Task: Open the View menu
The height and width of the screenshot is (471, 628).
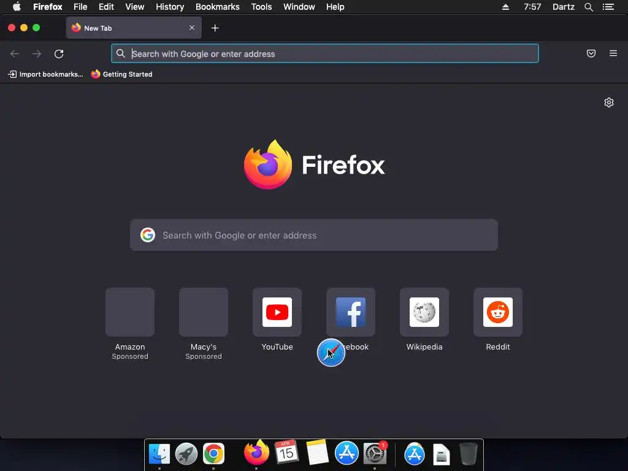Action: click(x=134, y=7)
